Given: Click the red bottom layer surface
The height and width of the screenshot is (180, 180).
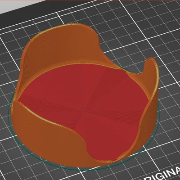Looking at the screenshot, I should 84,111.
